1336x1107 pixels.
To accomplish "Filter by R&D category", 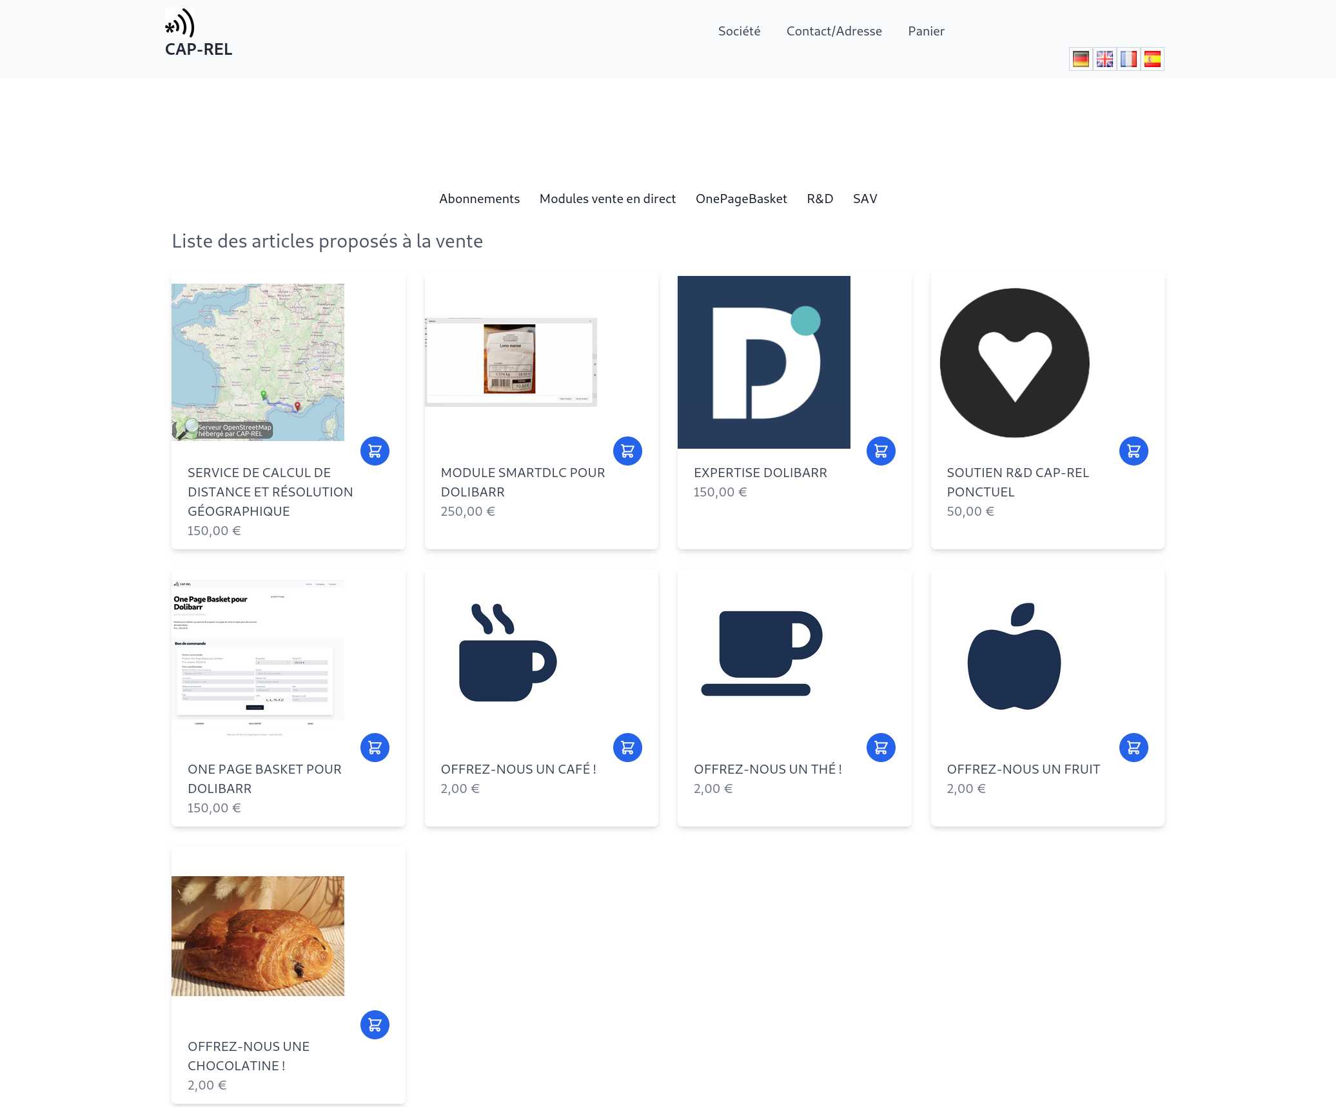I will tap(820, 199).
